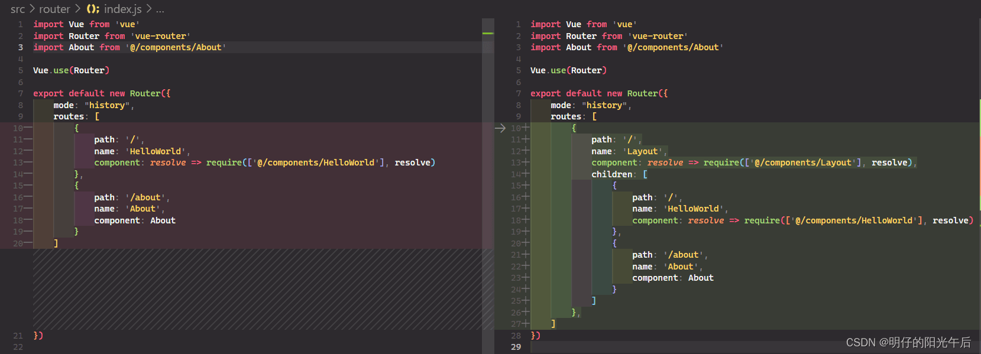Viewport: 981px width, 354px height.
Task: Select line number 3 in left pane
Action: pos(20,47)
